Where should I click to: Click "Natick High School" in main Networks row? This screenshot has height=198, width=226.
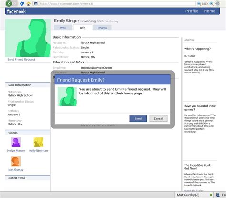coord(93,42)
